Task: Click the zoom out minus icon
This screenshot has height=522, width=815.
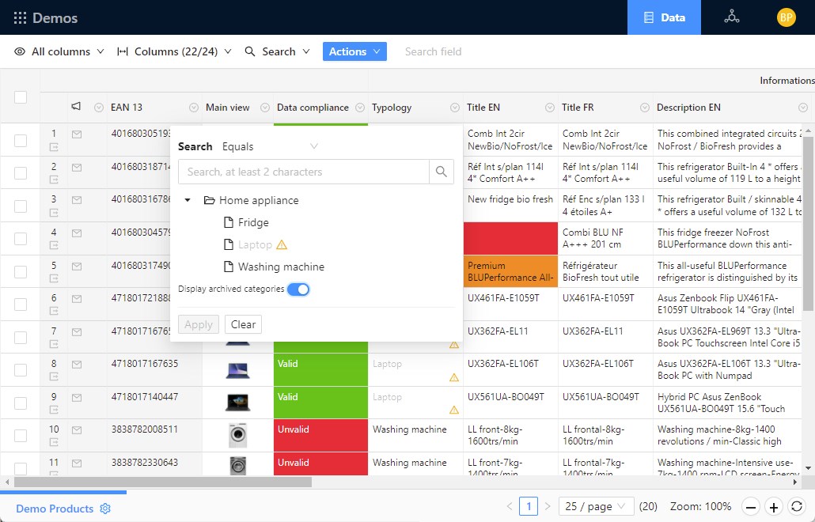Action: click(x=750, y=507)
